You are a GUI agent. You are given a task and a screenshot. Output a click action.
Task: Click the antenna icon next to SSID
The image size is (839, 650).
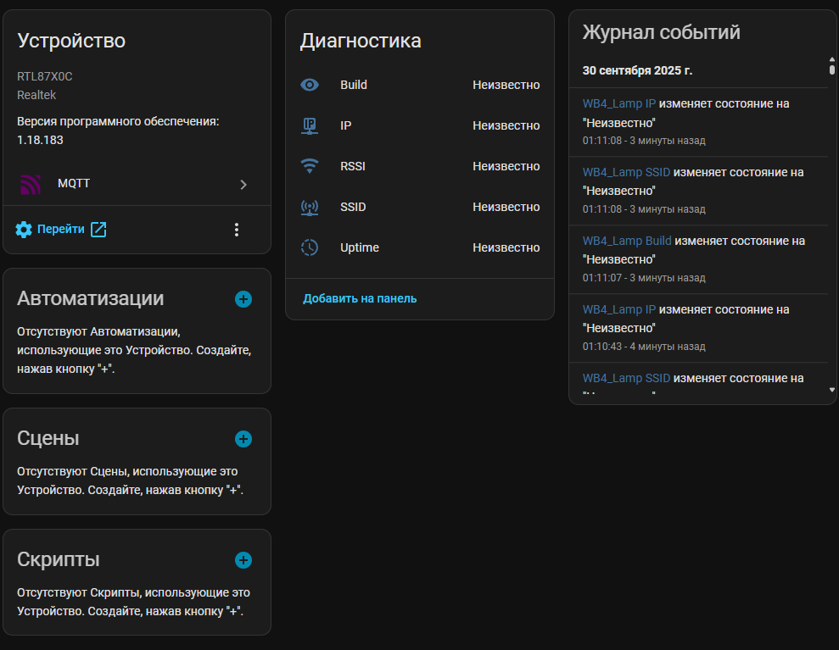[310, 207]
